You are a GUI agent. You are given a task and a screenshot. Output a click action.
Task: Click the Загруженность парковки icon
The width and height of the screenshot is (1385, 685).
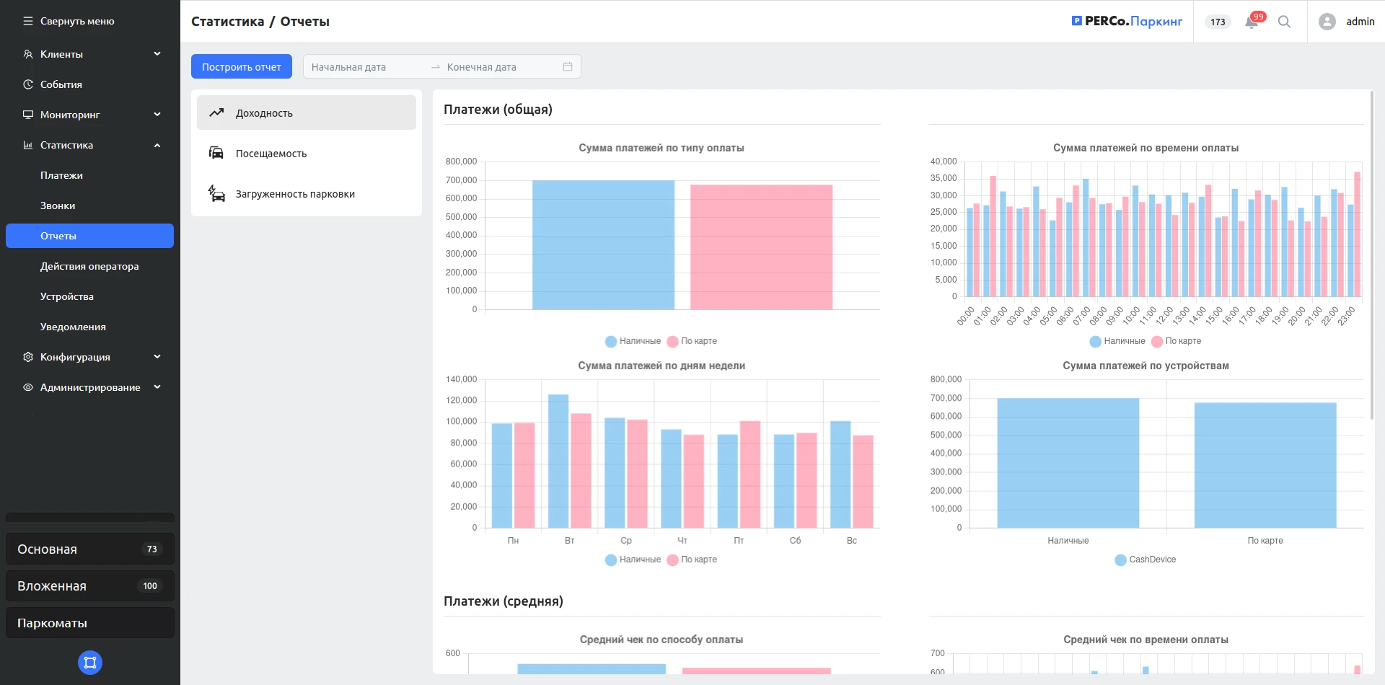coord(216,193)
